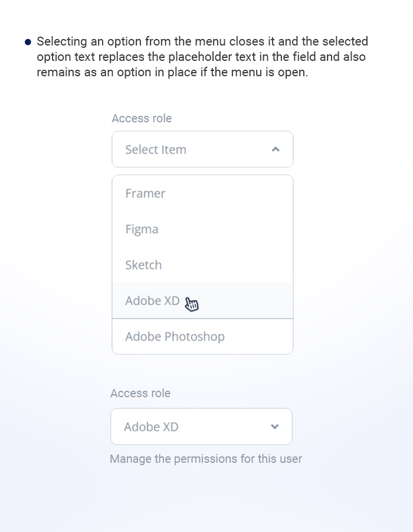Click the description line starting with remains
Viewport: 413px width, 532px height.
pyautogui.click(x=172, y=73)
